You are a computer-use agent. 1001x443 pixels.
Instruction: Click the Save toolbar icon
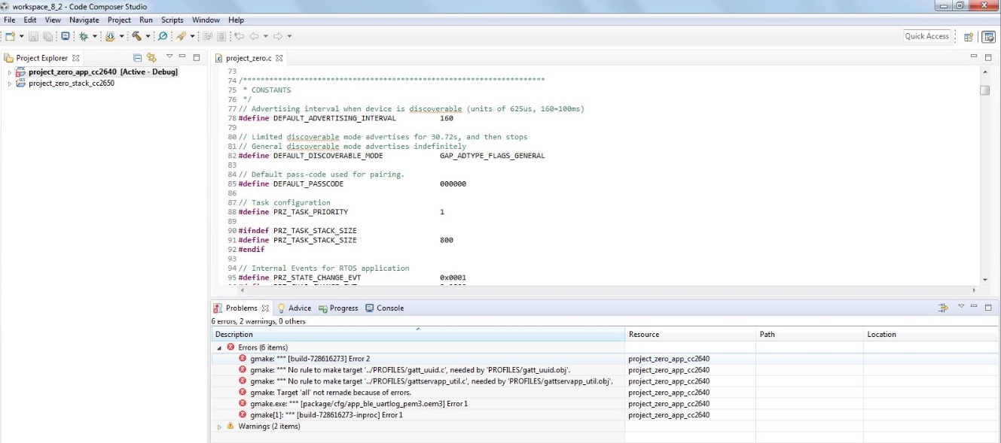[x=34, y=36]
